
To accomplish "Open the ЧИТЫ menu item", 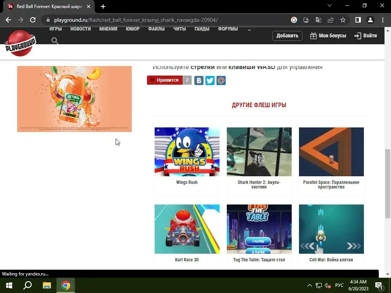I will (x=179, y=29).
